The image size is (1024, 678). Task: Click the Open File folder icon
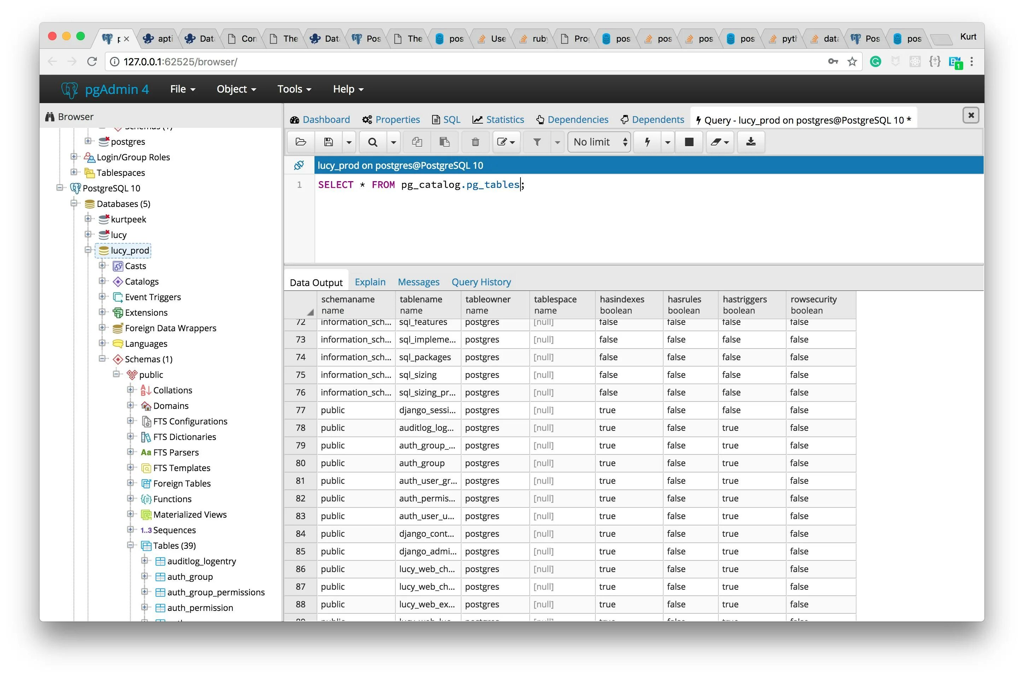tap(301, 142)
